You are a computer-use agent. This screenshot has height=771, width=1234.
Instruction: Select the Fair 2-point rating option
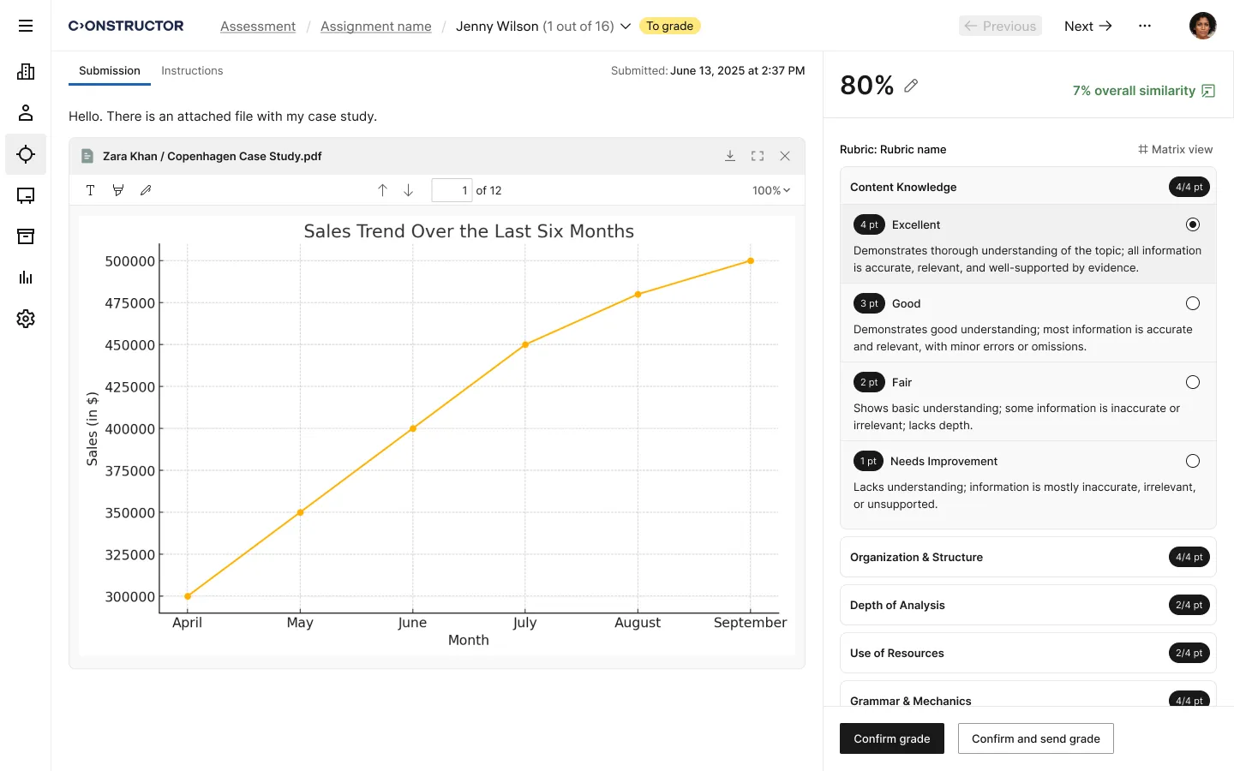click(1193, 382)
